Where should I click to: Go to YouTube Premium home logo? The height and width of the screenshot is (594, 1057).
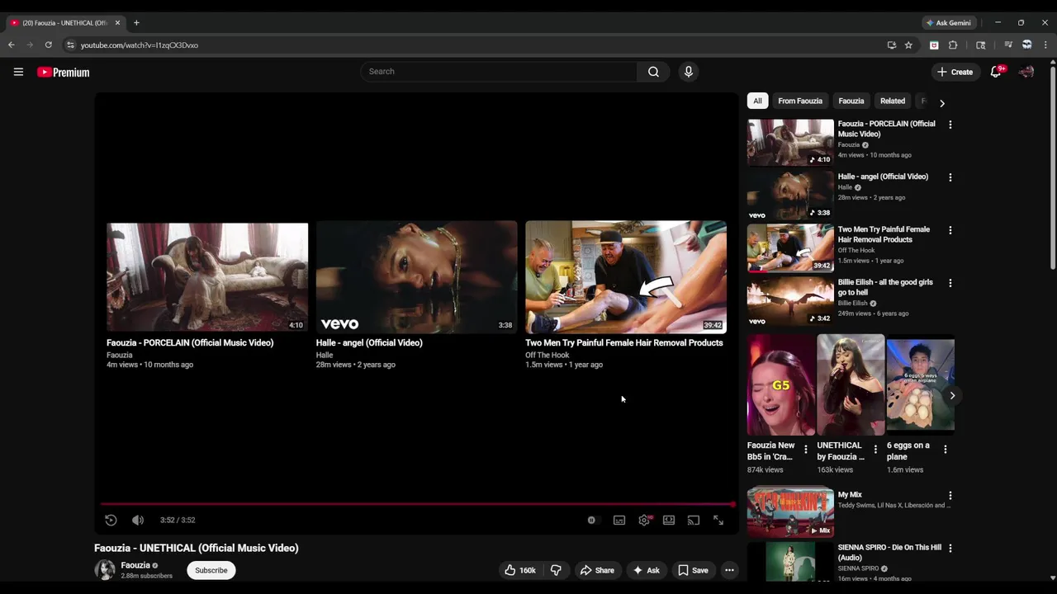(63, 73)
